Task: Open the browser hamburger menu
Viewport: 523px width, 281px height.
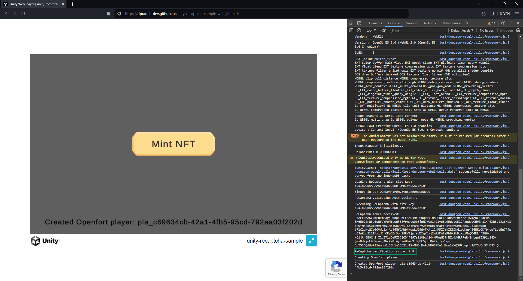Action: (517, 14)
